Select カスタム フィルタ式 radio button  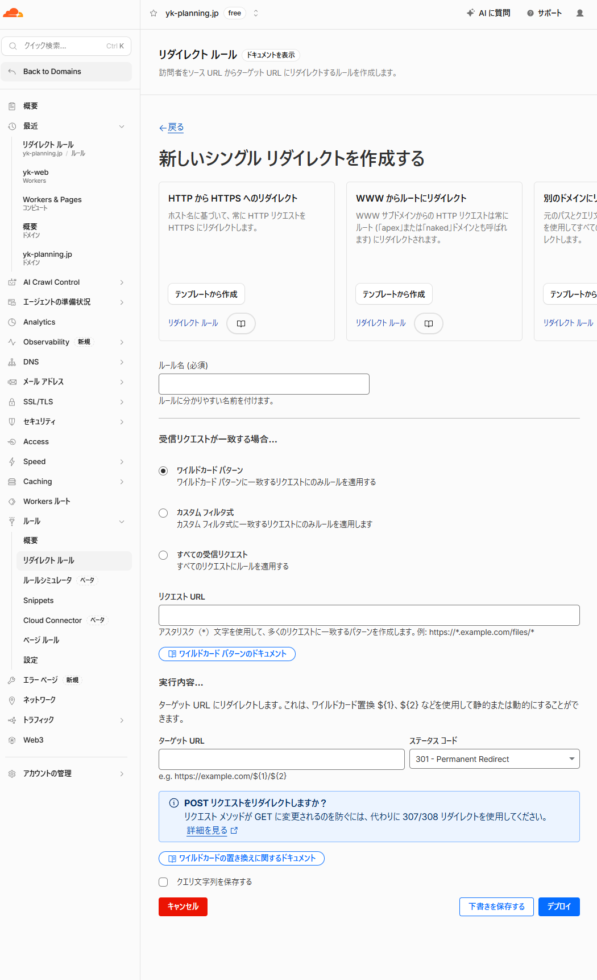163,513
